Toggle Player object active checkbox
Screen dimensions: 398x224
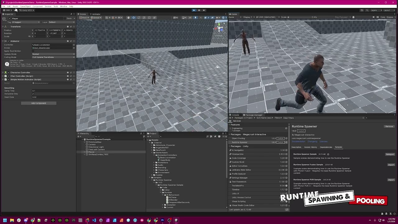coord(9,18)
